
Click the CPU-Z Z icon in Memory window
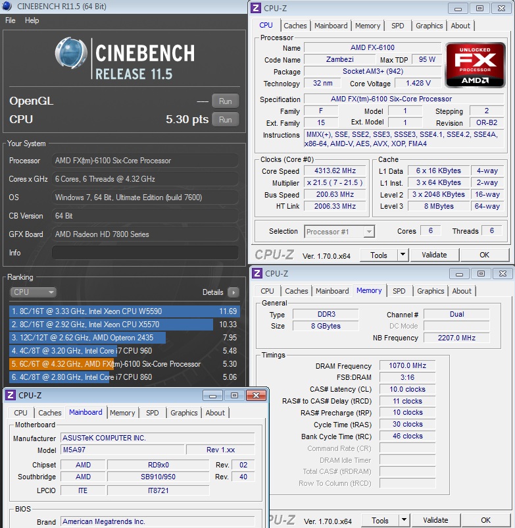click(257, 273)
